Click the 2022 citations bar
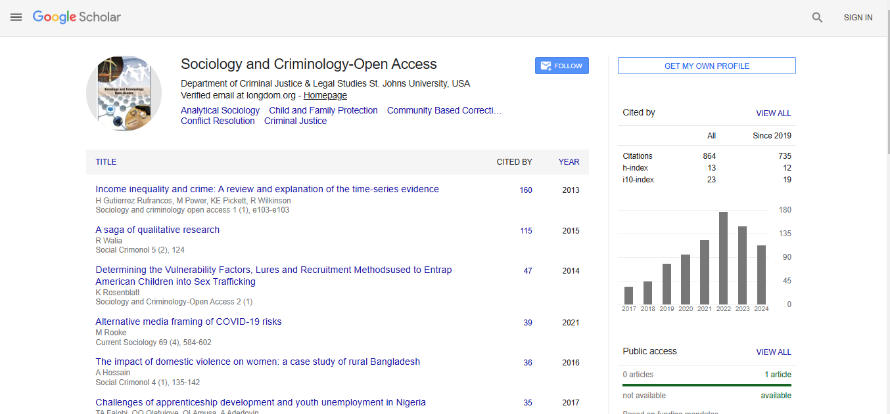890x414 pixels. click(723, 258)
